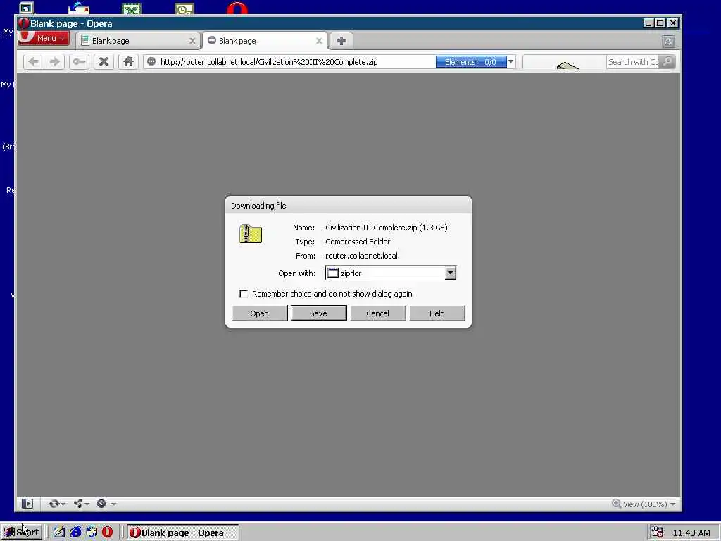Viewport: 721px width, 541px height.
Task: Click the 'router.collabnet.local' source text
Action: coord(361,256)
